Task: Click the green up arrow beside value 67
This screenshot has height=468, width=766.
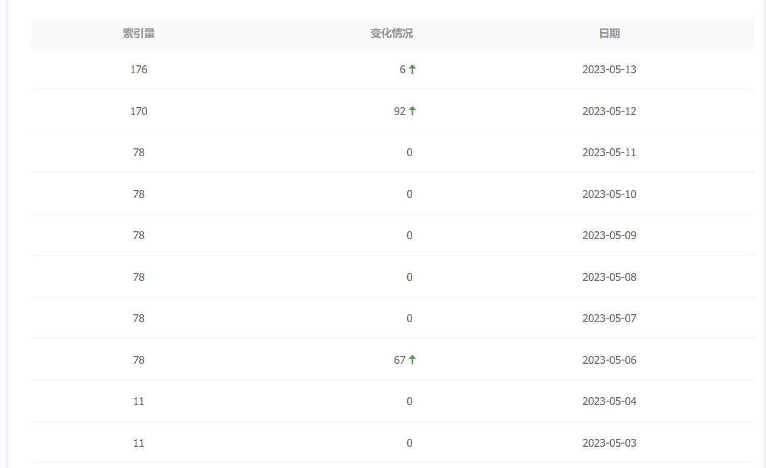Action: click(x=413, y=360)
